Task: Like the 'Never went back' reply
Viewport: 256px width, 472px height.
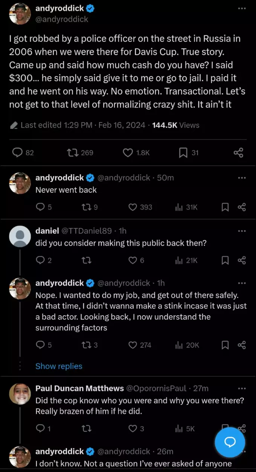Action: pos(133,207)
